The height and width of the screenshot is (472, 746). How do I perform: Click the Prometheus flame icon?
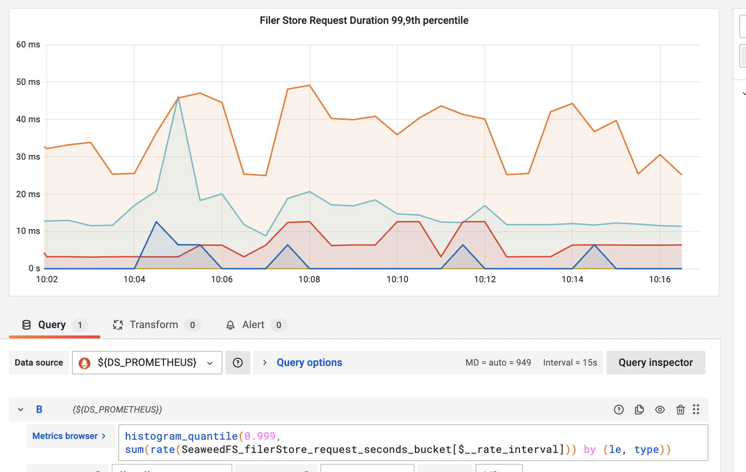[x=85, y=363]
